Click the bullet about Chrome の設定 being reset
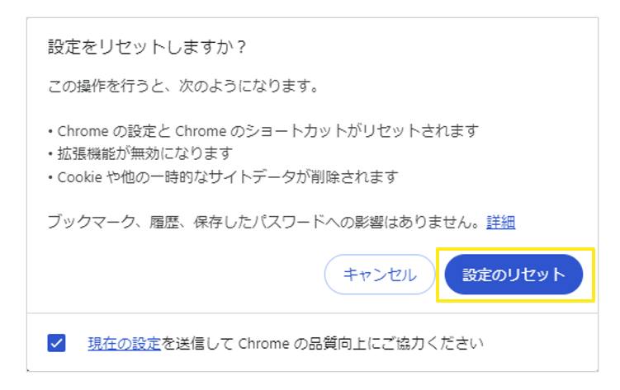 pyautogui.click(x=264, y=131)
